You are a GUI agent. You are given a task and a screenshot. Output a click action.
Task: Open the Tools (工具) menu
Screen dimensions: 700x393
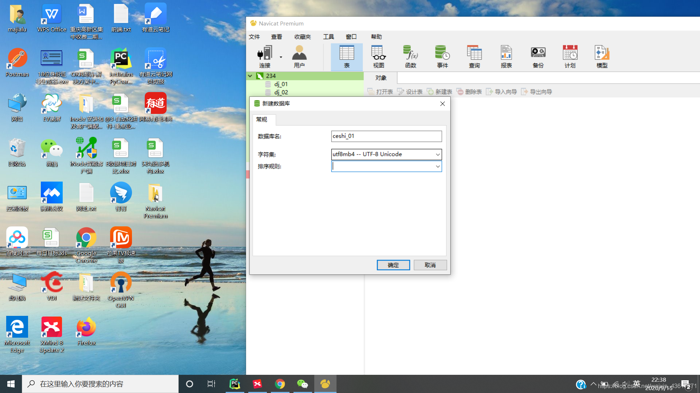328,37
